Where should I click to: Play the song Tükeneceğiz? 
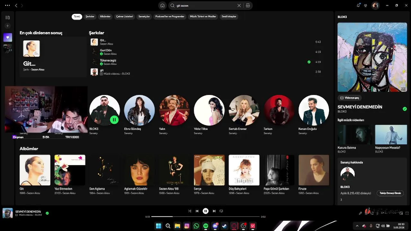click(205, 62)
